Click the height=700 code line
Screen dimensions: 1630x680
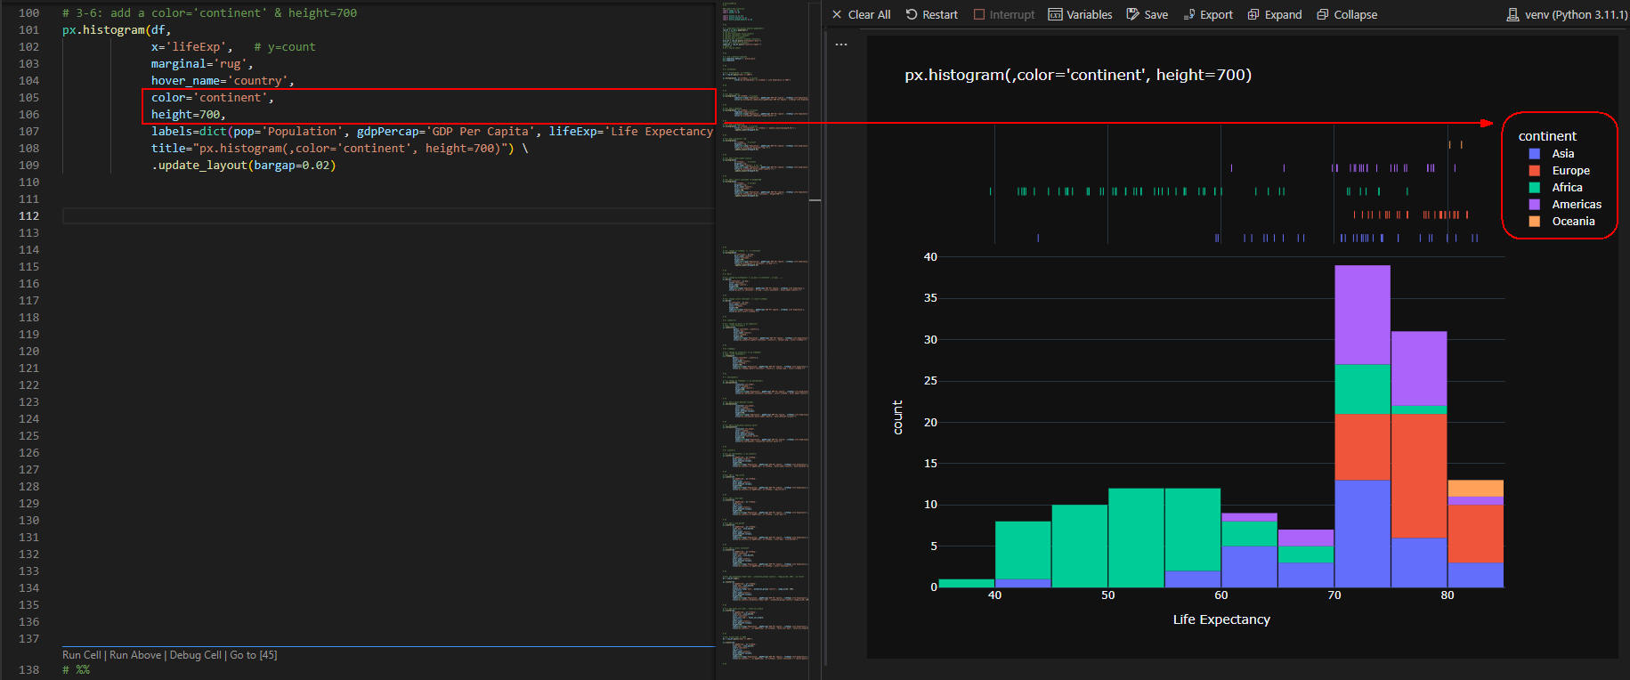[x=188, y=115]
